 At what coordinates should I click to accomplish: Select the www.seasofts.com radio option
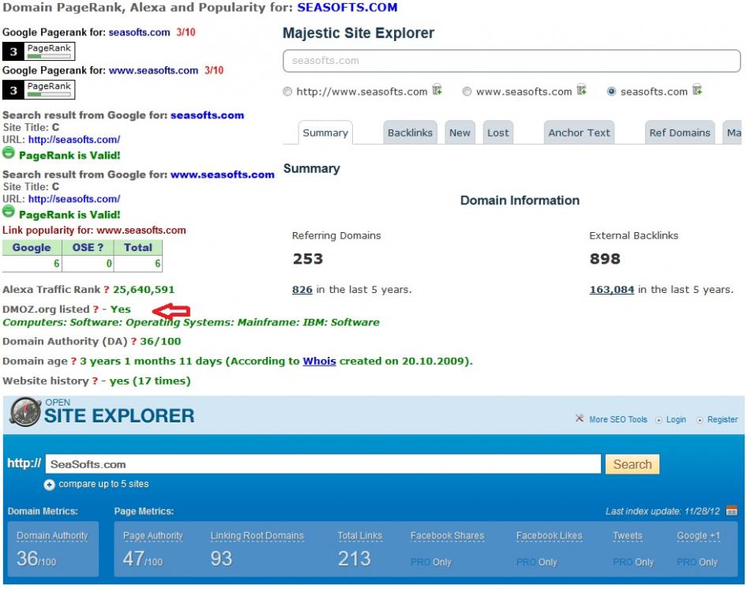tap(467, 92)
